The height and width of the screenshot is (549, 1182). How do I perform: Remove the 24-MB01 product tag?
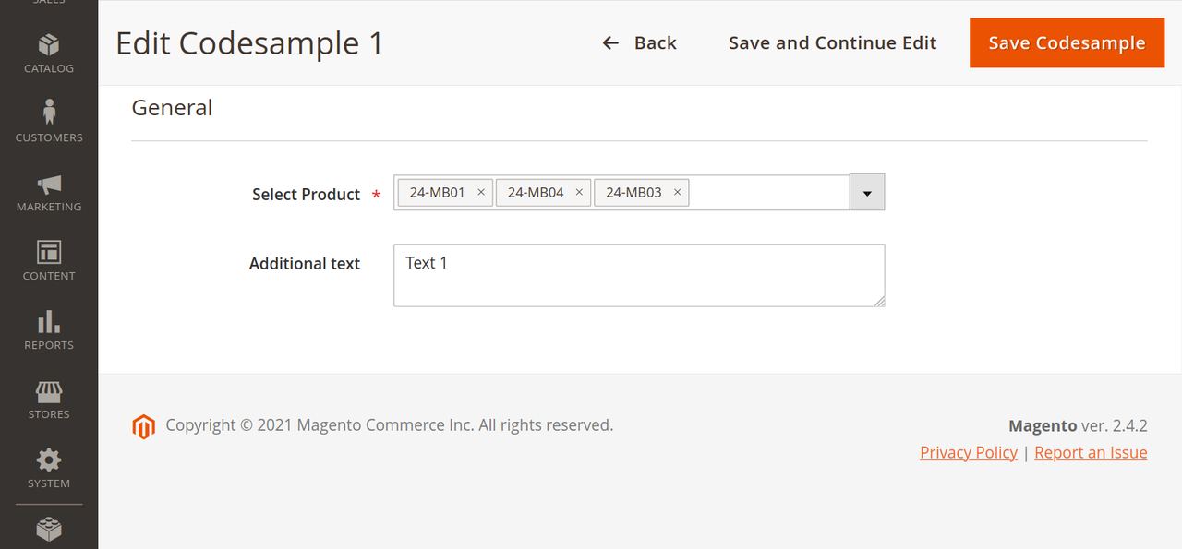point(481,193)
